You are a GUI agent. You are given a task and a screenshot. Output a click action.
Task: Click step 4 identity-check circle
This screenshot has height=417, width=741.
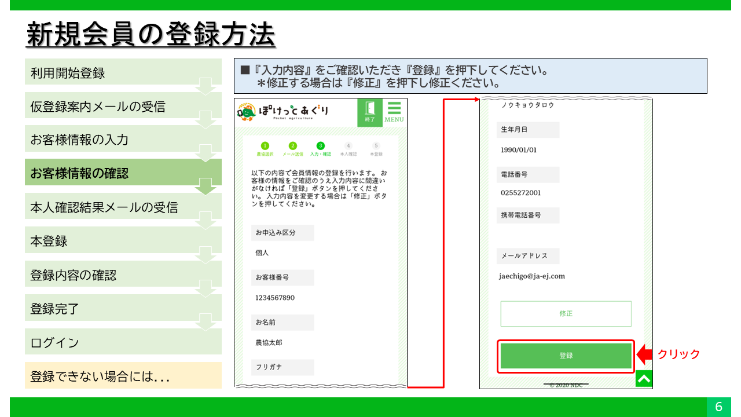349,146
